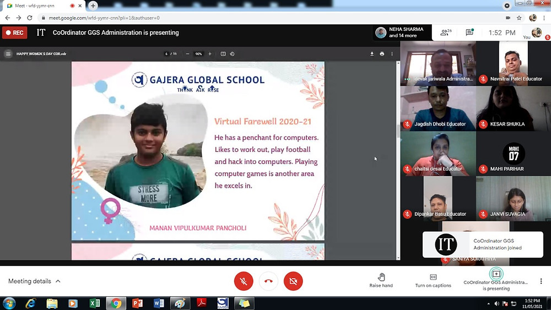Viewport: 551px width, 310px height.
Task: Open Chrome three-dot menu
Action: coord(544,18)
